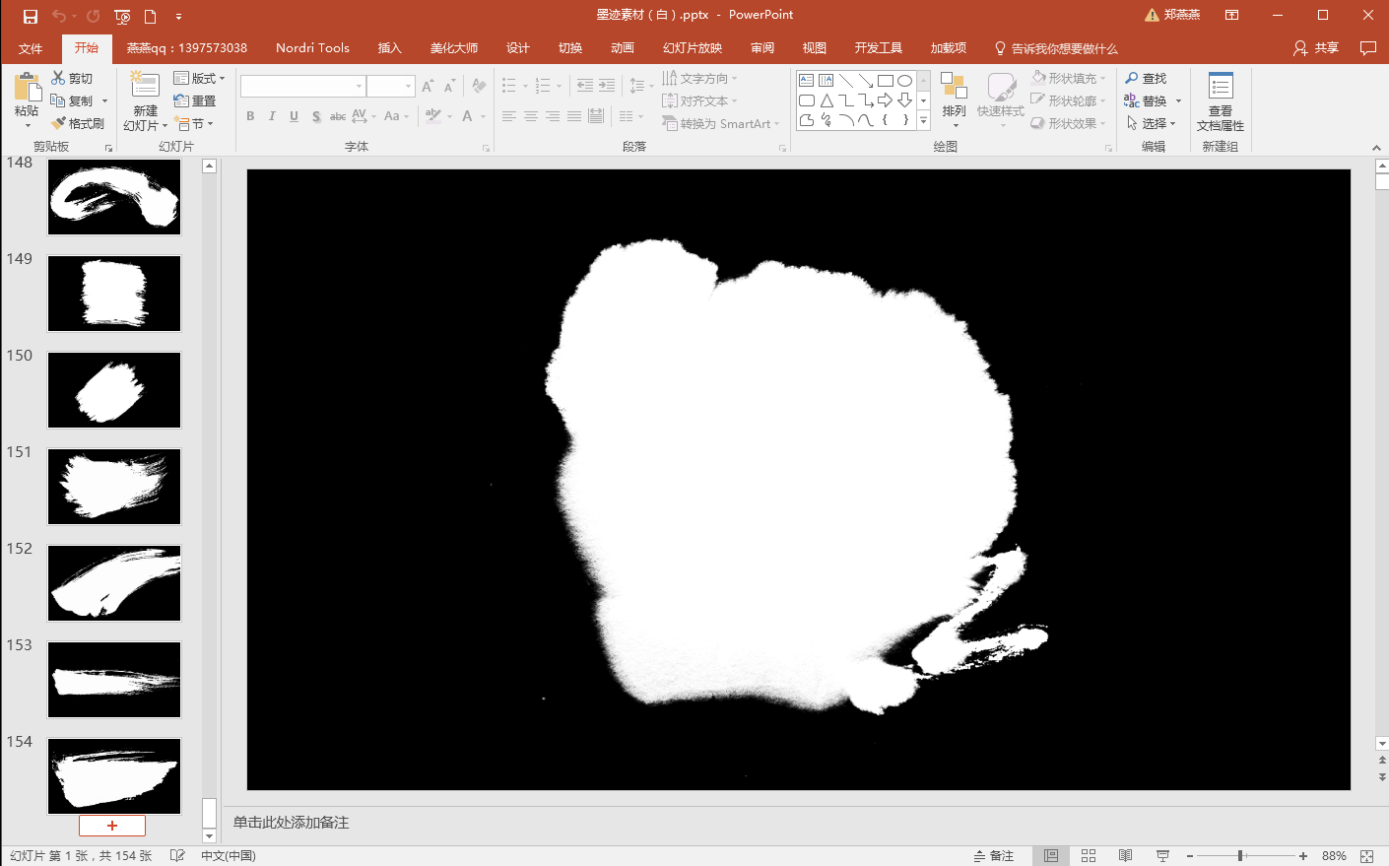
Task: Click View Document Properties (查看文档属性) icon
Action: 1221,87
